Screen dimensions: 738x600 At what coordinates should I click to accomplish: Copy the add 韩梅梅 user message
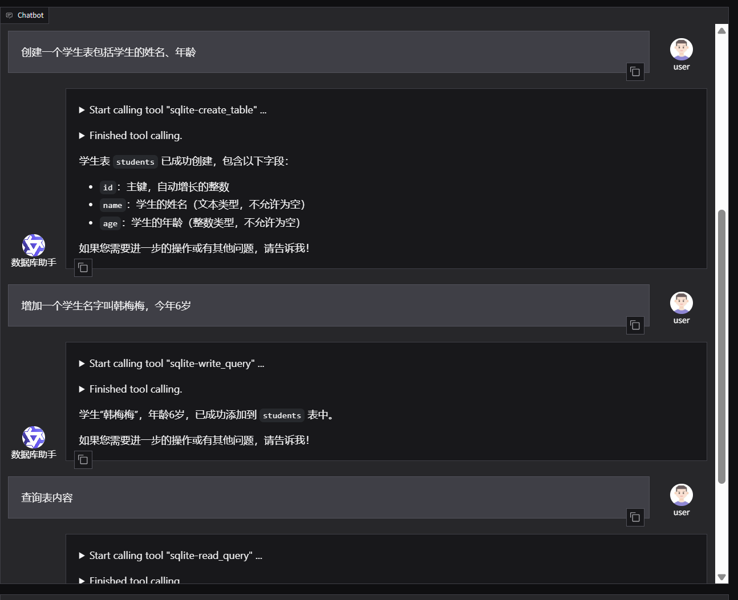pos(635,325)
